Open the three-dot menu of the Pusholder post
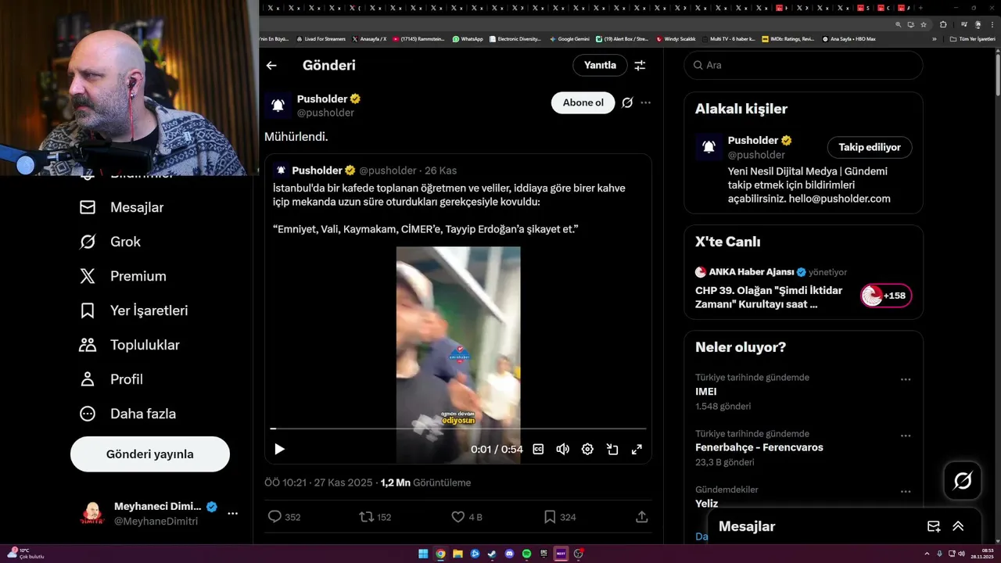 pyautogui.click(x=645, y=102)
